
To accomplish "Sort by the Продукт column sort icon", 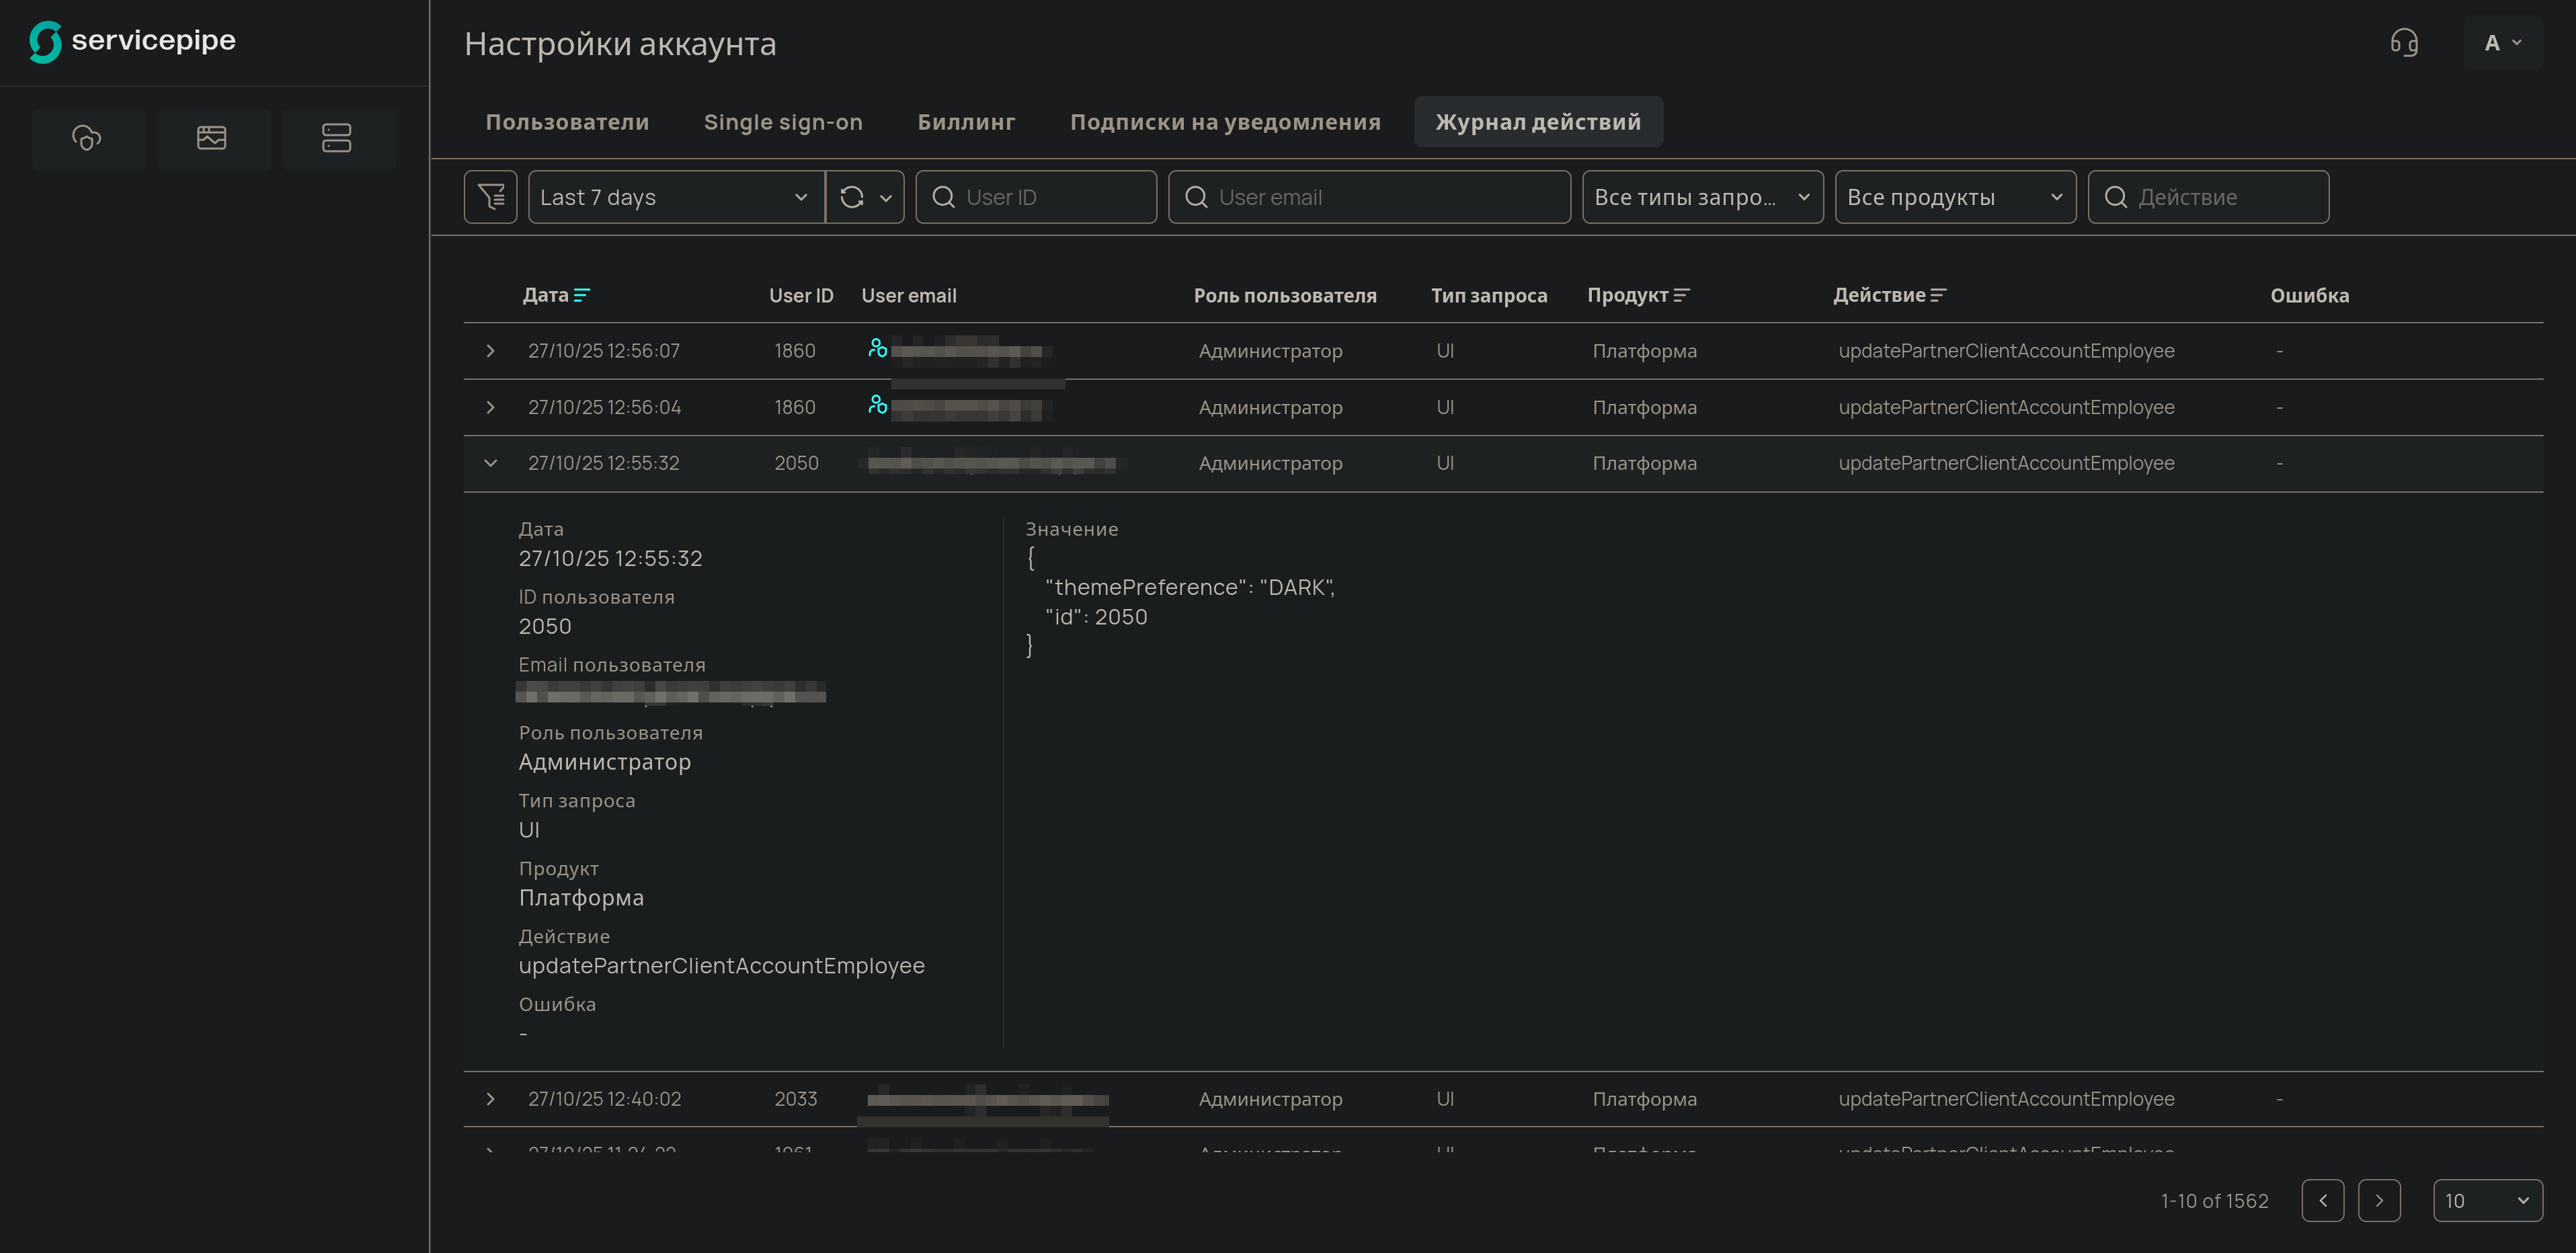I will pyautogui.click(x=1683, y=295).
